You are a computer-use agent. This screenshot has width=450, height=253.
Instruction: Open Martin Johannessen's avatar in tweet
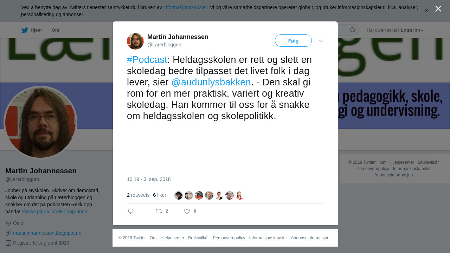(135, 41)
